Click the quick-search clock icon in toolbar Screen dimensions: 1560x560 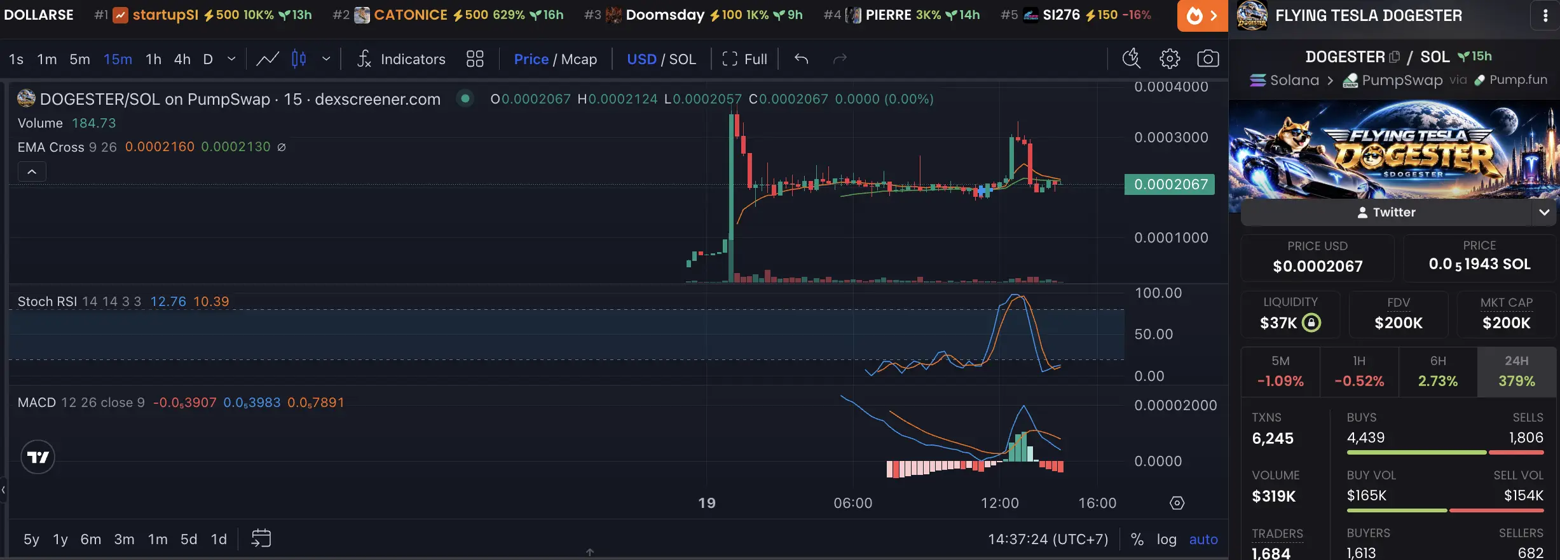(1132, 59)
